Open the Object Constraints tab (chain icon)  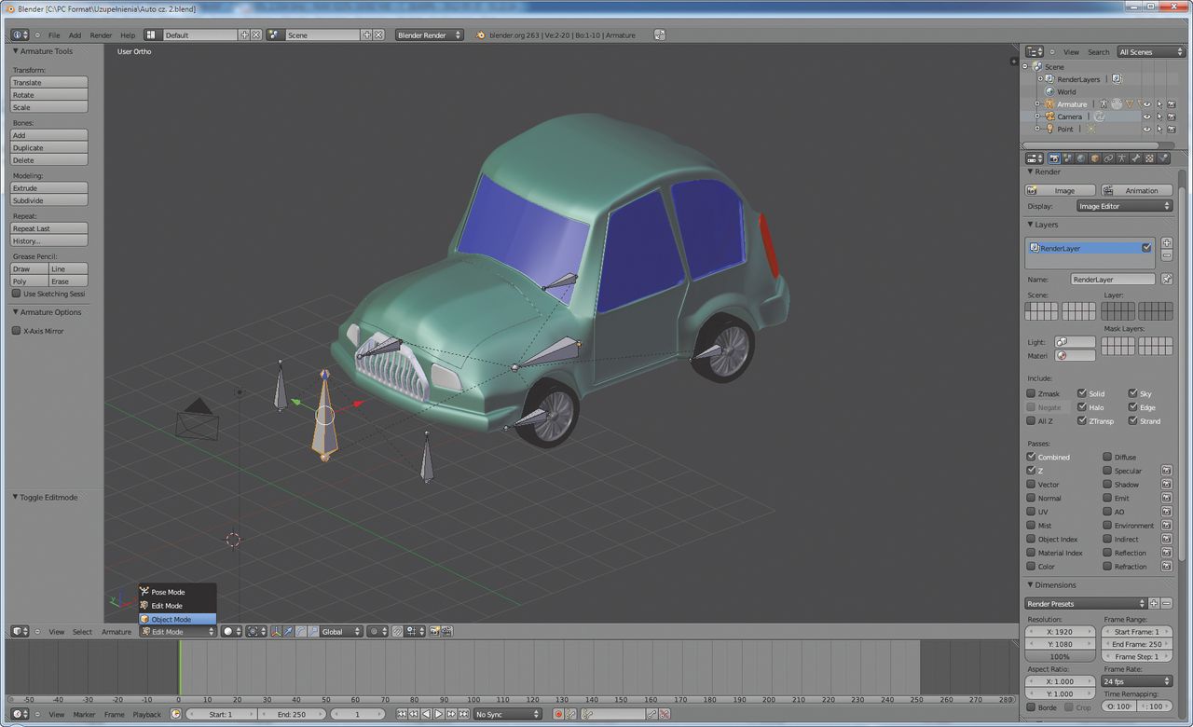[1108, 158]
